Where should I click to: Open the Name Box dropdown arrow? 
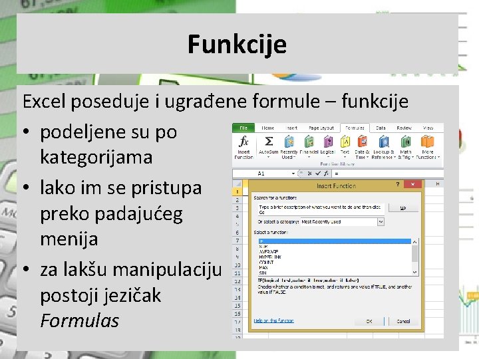click(293, 174)
